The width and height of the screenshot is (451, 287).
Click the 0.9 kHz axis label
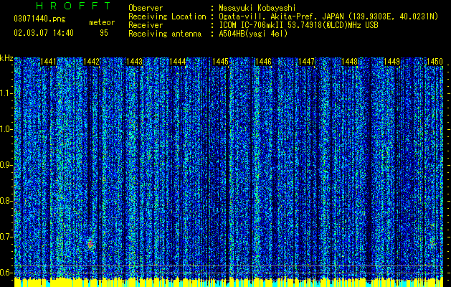click(x=6, y=165)
